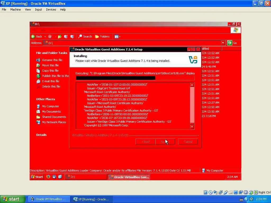The height and width of the screenshot is (203, 271).
Task: Click the Up folder icon in toolbar
Action: pos(60,36)
